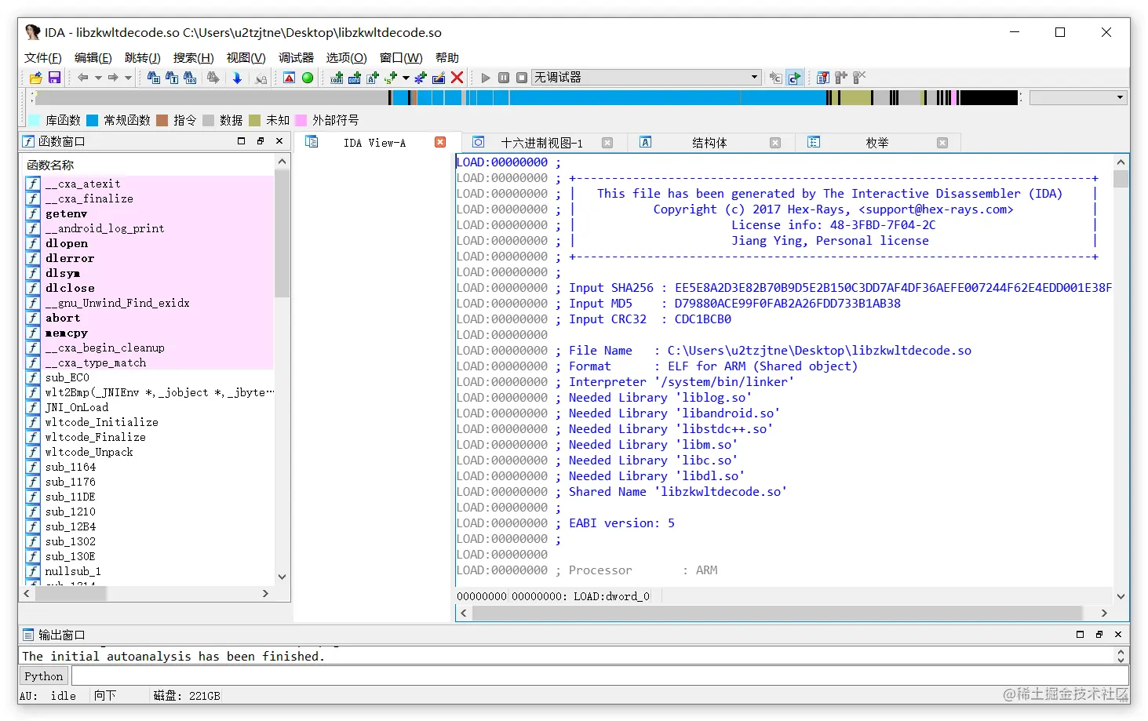Click the convert to DATA icon
1148x721 pixels.
(355, 78)
